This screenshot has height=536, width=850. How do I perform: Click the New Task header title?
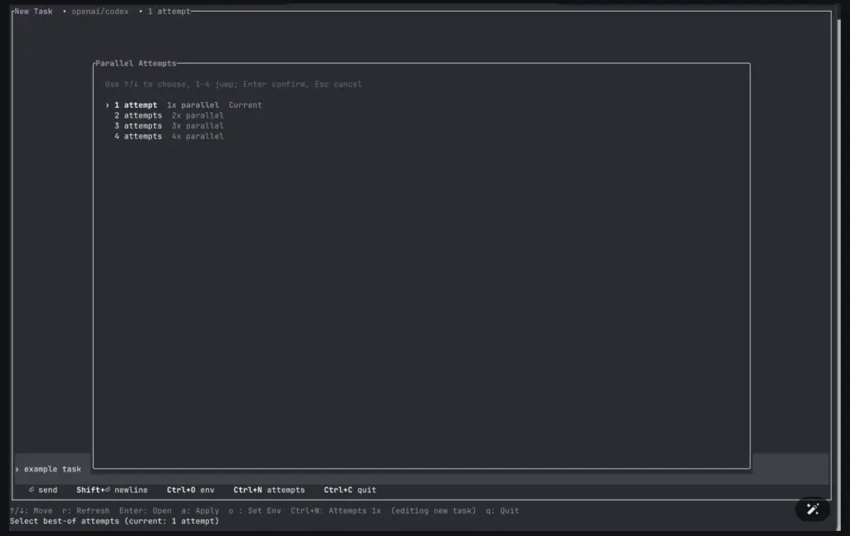click(x=33, y=12)
